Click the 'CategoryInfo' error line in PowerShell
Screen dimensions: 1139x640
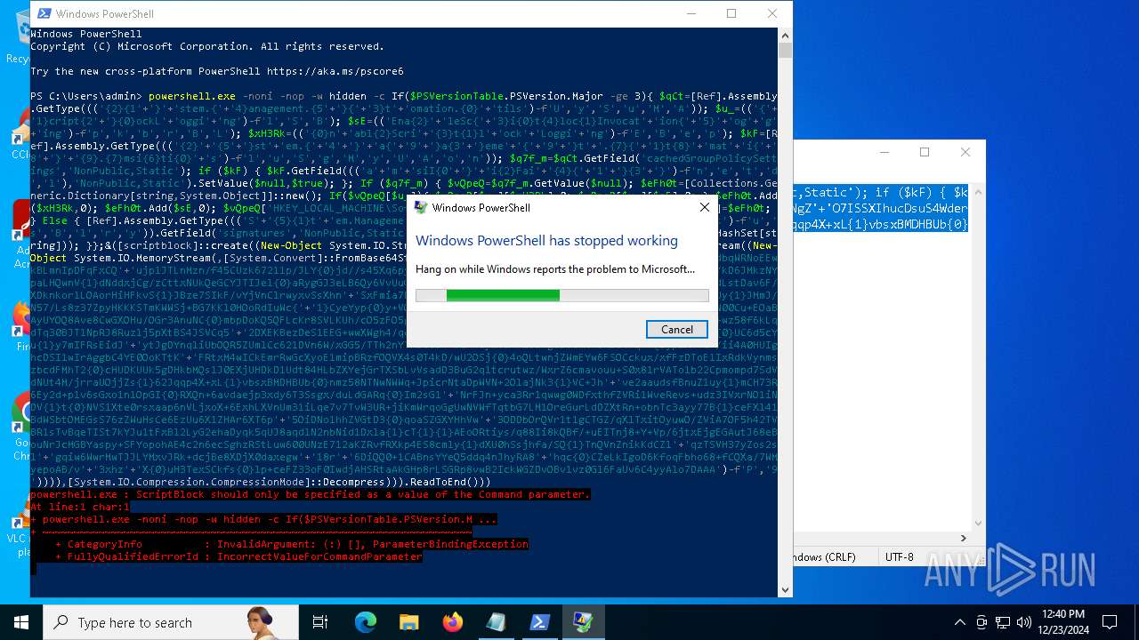coord(292,544)
